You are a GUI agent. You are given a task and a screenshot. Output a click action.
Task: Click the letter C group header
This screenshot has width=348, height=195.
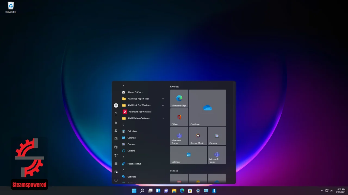coord(123,125)
